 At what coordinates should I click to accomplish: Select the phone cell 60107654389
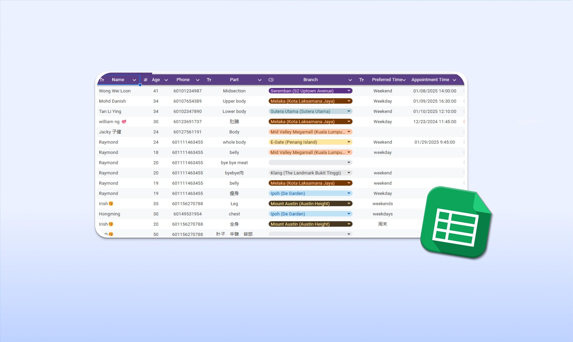point(187,101)
